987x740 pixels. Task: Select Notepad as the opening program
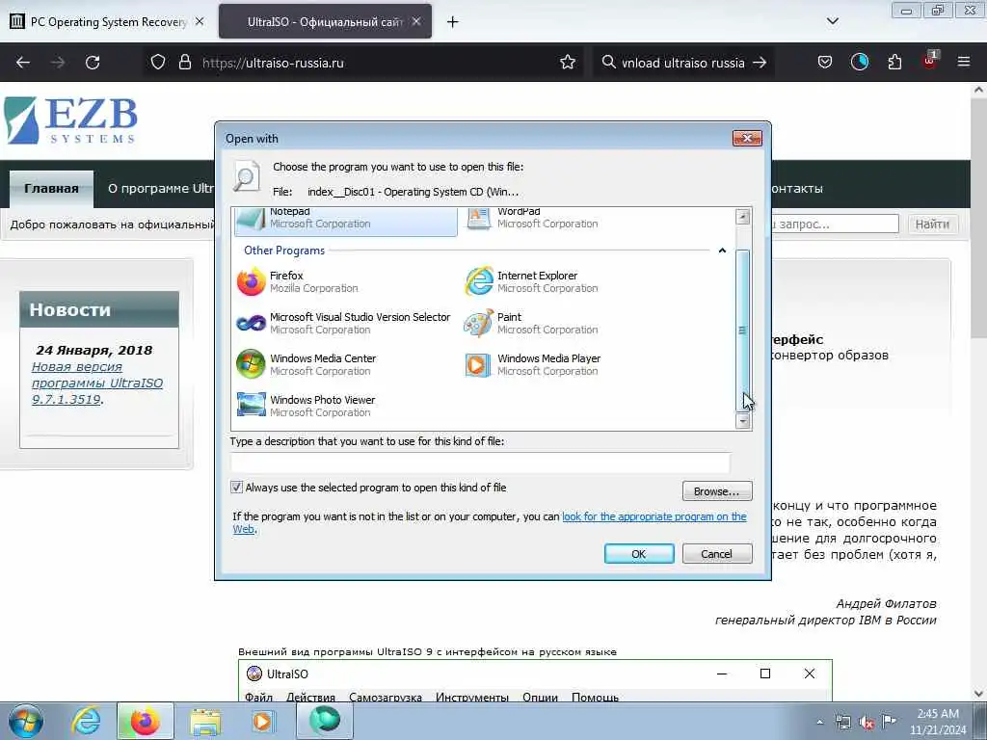coord(346,221)
